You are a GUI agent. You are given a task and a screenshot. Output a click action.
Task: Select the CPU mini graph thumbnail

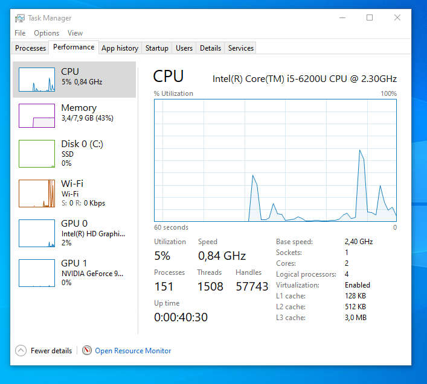37,80
